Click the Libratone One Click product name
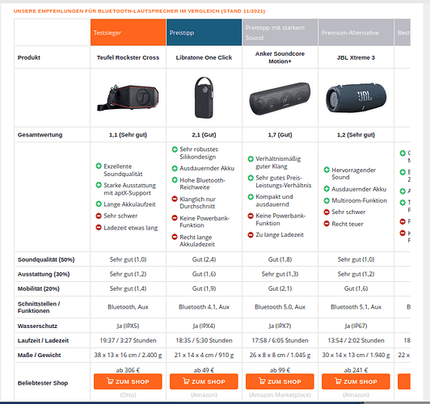The width and height of the screenshot is (430, 404). [x=204, y=57]
